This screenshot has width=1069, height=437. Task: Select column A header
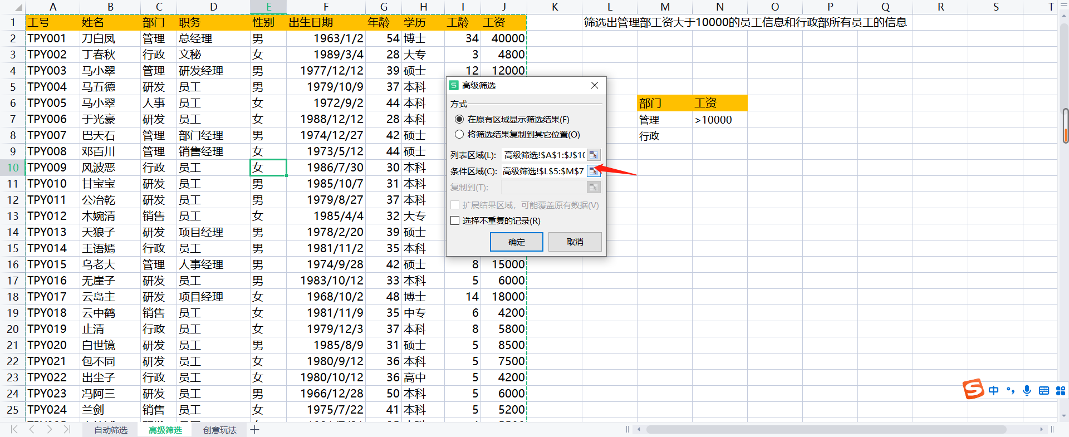[53, 7]
